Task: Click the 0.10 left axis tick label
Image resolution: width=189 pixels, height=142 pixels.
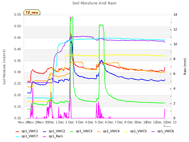Action: [x=18, y=118]
